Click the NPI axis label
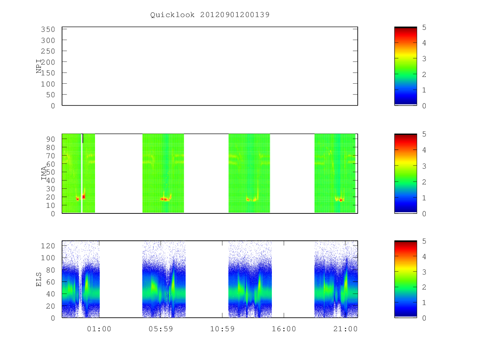 (39, 66)
